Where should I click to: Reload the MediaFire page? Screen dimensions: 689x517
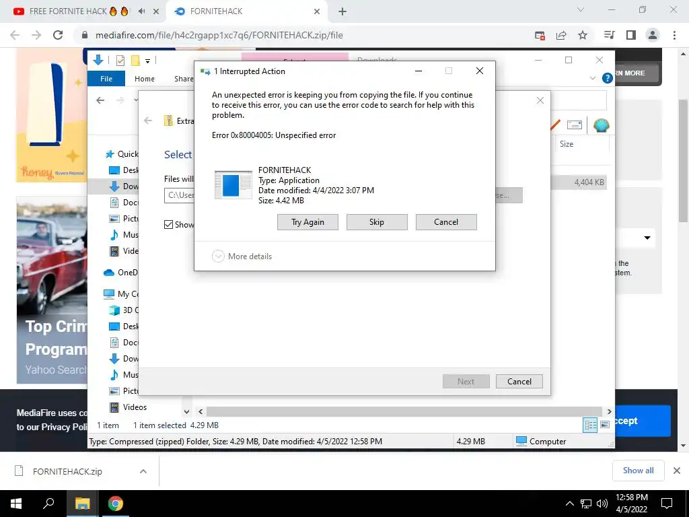[x=58, y=35]
